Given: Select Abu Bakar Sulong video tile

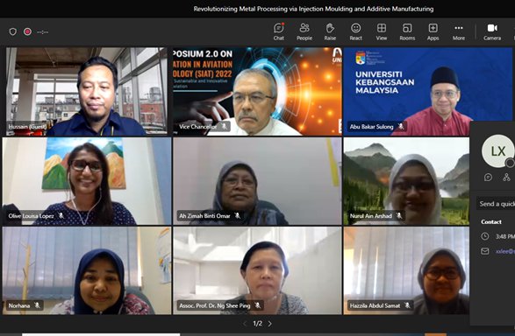Looking at the screenshot, I should click(x=428, y=92).
